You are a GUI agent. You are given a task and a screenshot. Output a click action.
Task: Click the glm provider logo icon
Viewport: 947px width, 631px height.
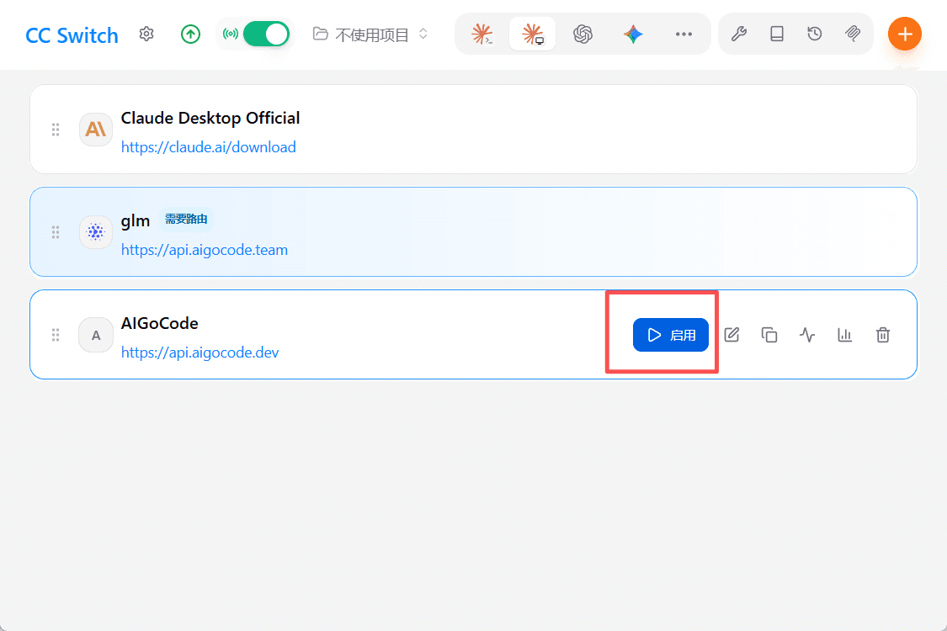coord(96,232)
